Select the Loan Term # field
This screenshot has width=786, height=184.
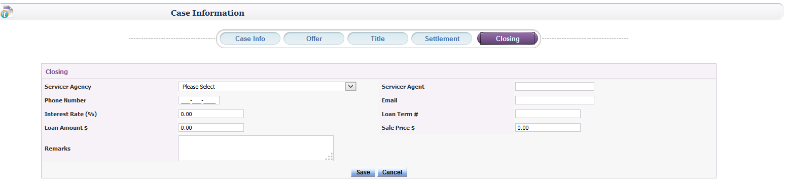[548, 114]
